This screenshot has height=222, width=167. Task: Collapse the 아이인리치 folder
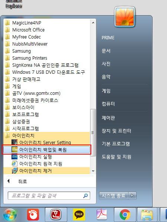[23, 136]
